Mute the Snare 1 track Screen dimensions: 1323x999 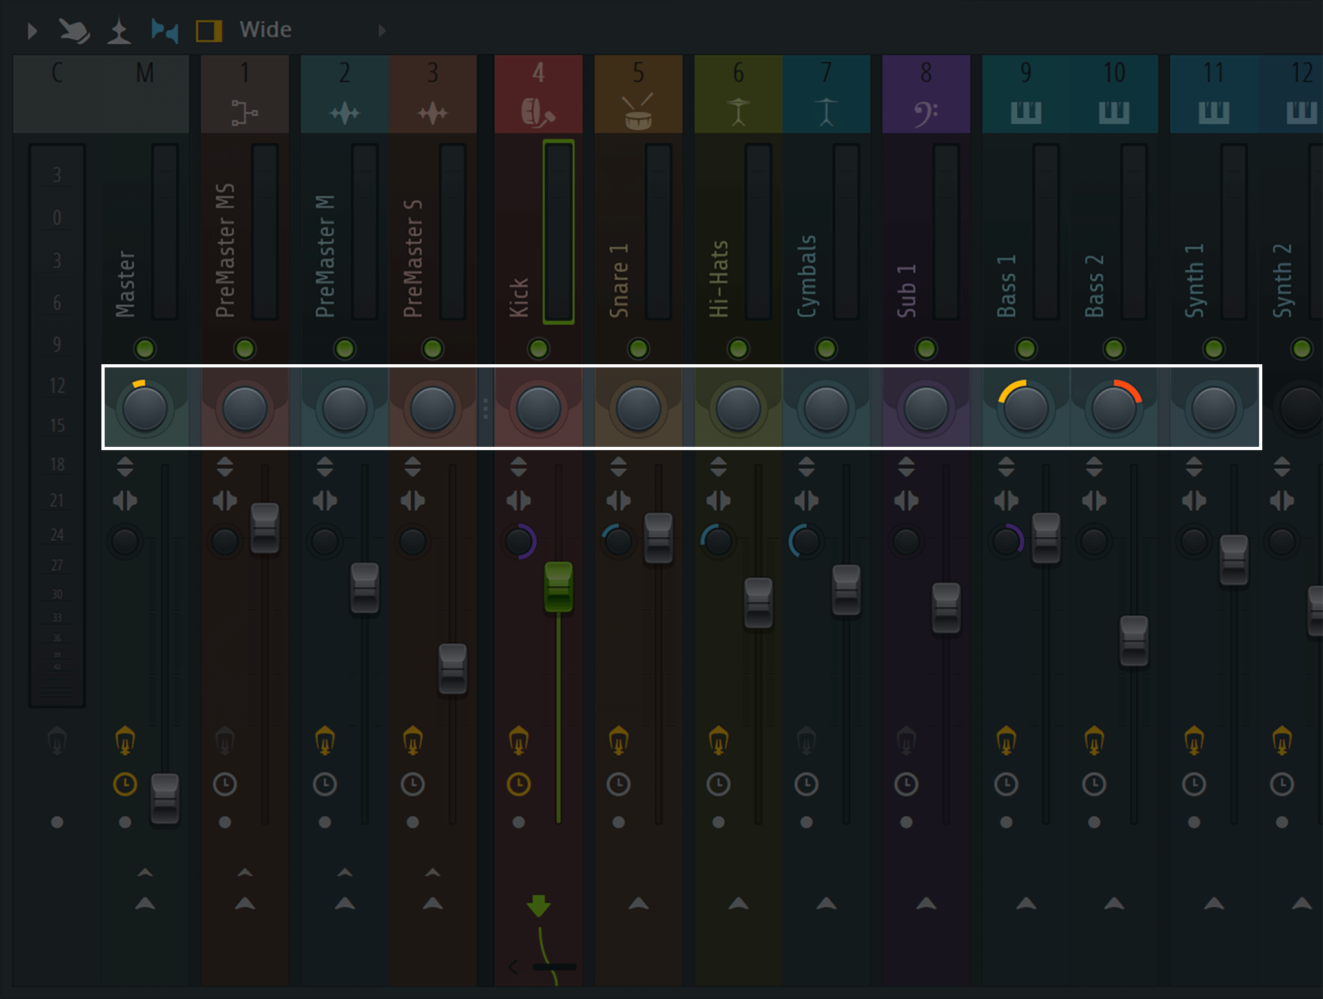638,349
